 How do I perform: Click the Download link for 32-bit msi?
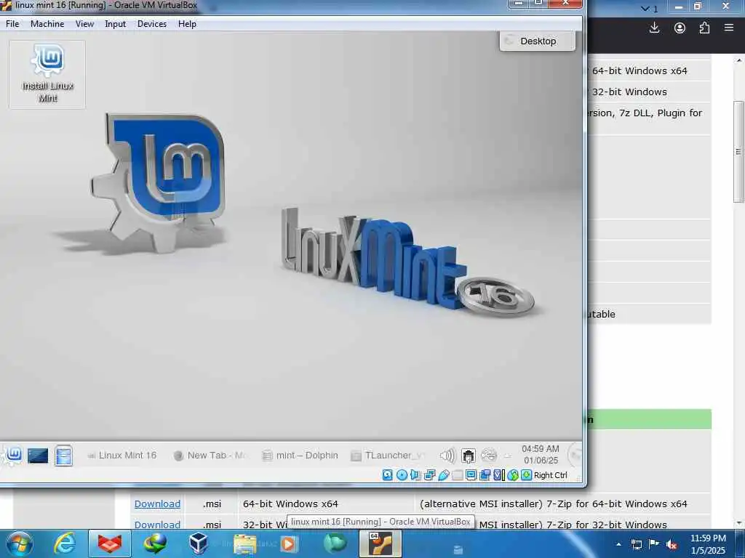coord(157,525)
